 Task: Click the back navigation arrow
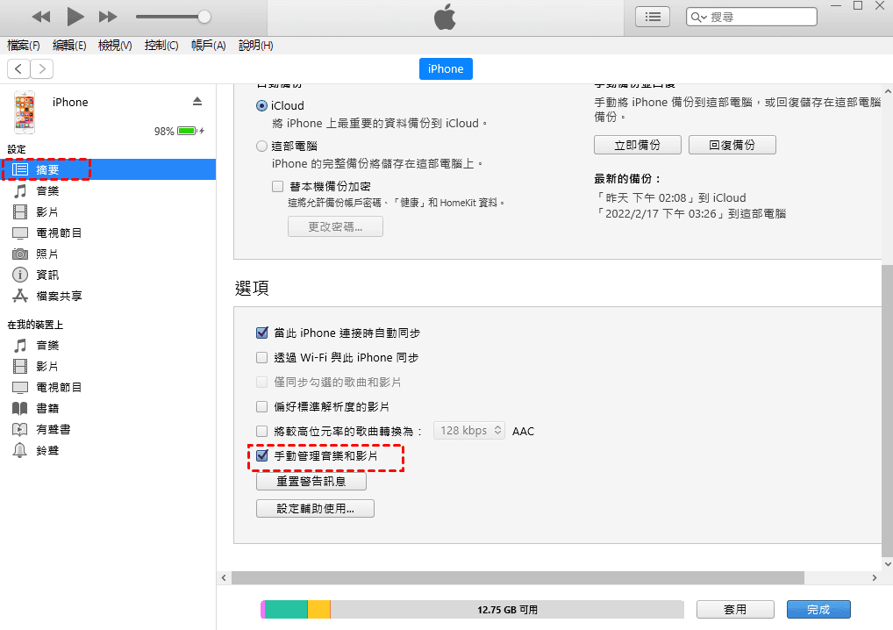(x=18, y=68)
